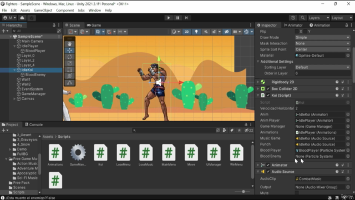The height and width of the screenshot is (200, 355).
Task: Open the account dropdown
Action: (x=10, y=18)
